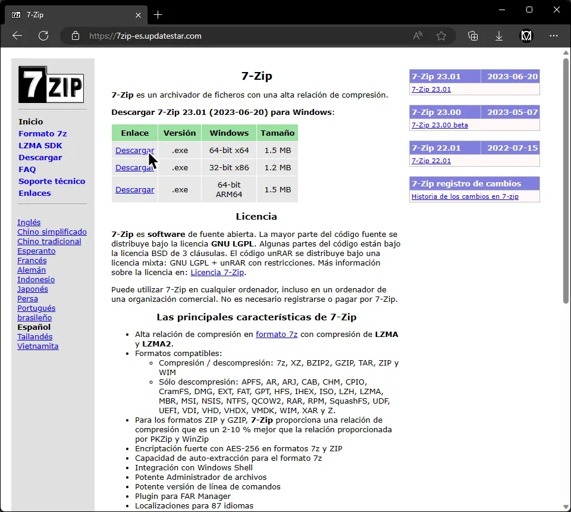
Task: Go back to the previous page
Action: pos(17,36)
